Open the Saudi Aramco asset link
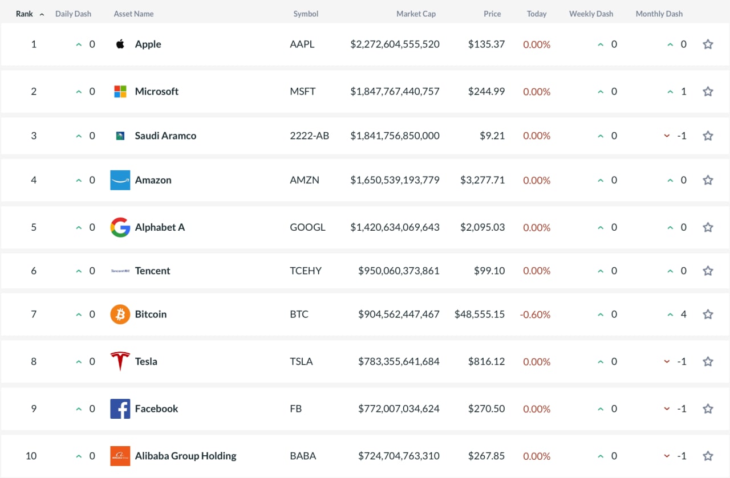Image resolution: width=730 pixels, height=478 pixels. (x=165, y=136)
